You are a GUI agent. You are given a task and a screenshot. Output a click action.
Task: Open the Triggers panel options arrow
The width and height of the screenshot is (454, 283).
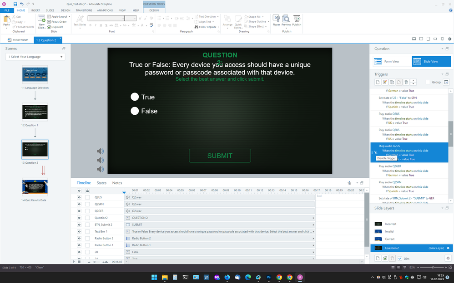tap(443, 74)
